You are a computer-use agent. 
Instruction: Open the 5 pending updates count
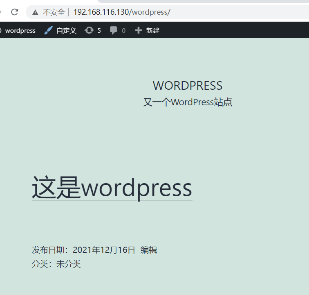(99, 31)
